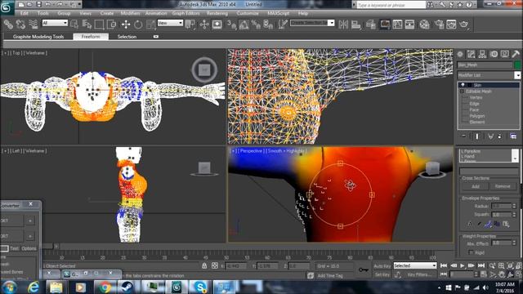Activate the Select Object tool
523x294 pixels.
[x=74, y=24]
